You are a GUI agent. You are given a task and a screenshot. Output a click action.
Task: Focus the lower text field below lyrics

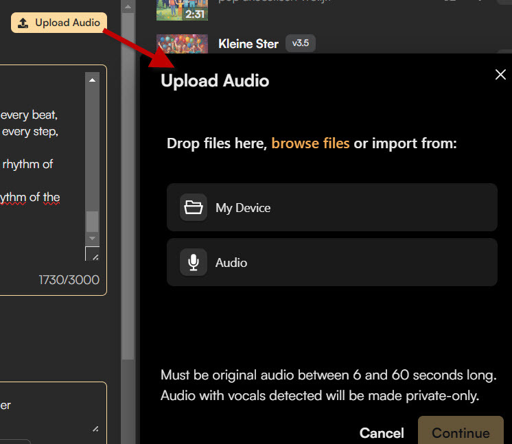coord(48,408)
